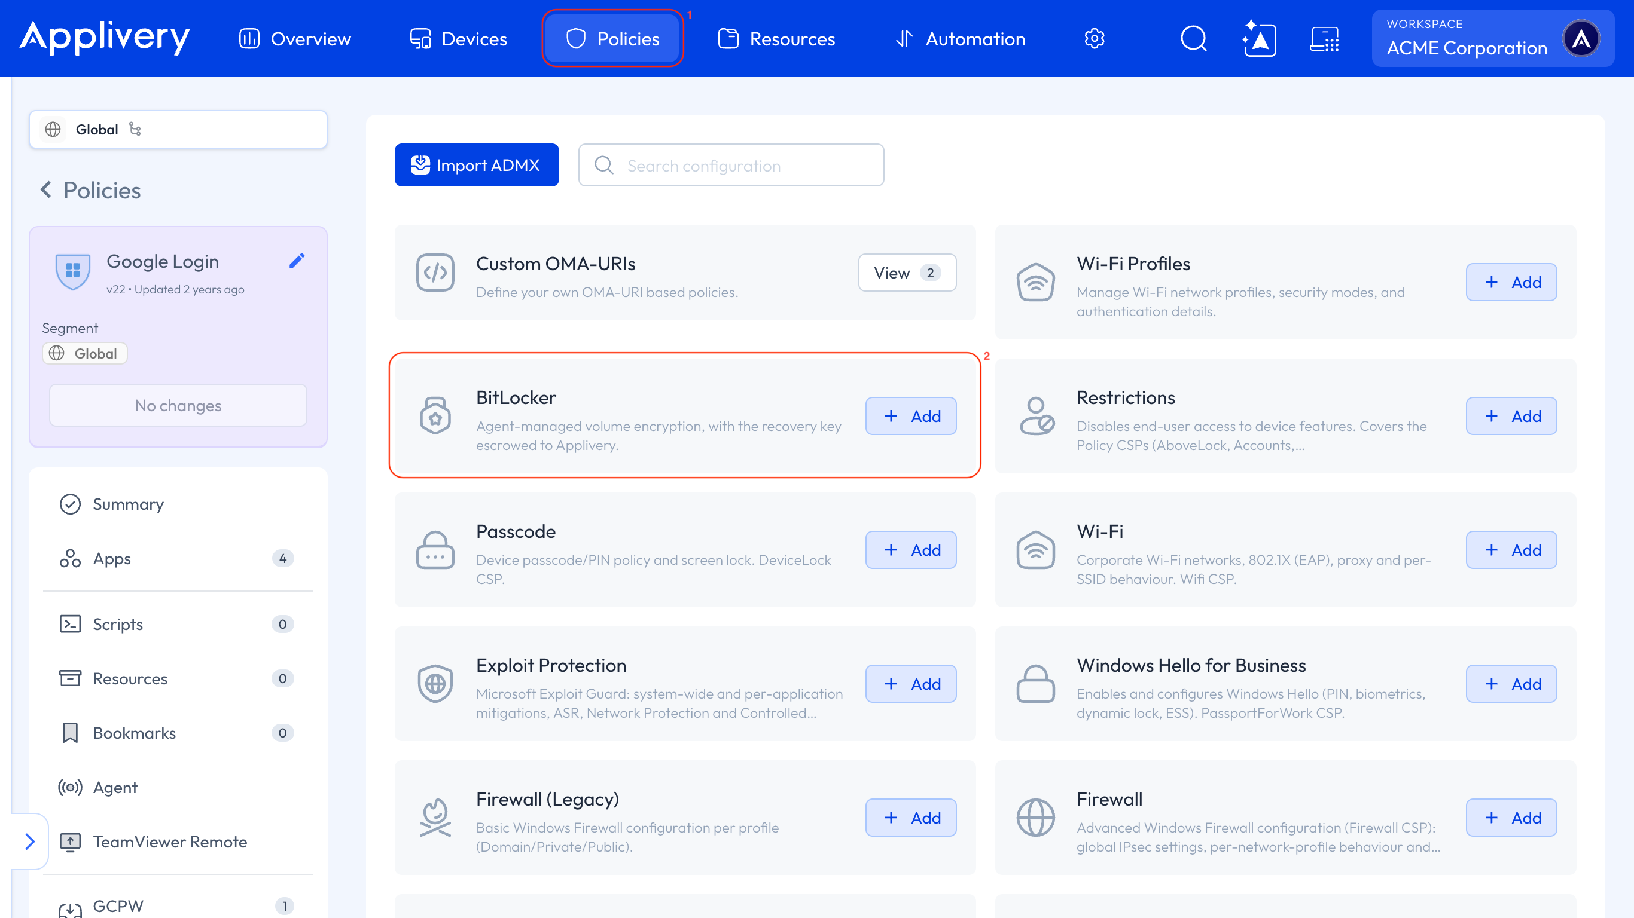Add a BitLocker configuration
The width and height of the screenshot is (1634, 918).
(x=911, y=416)
